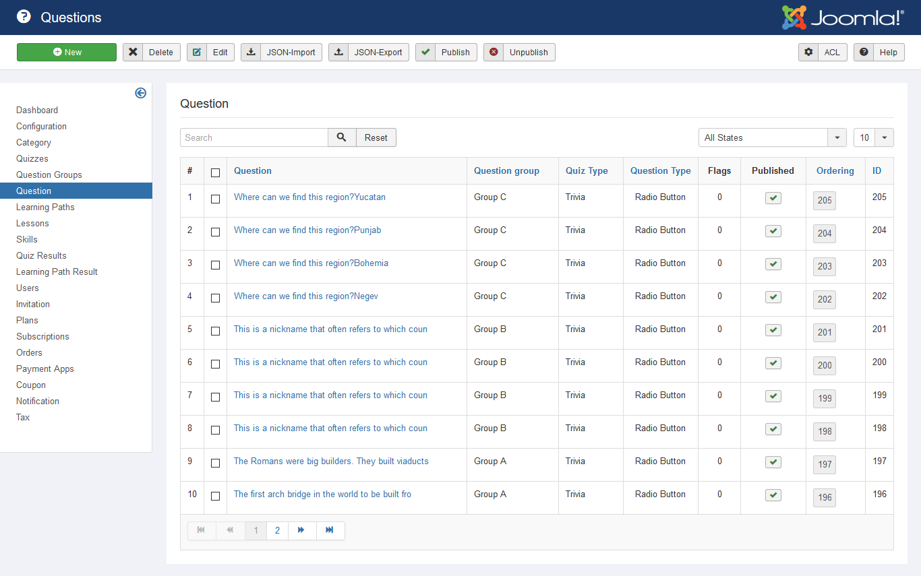Screen dimensions: 921x576
Task: Open the Punjab region question link
Action: (307, 230)
